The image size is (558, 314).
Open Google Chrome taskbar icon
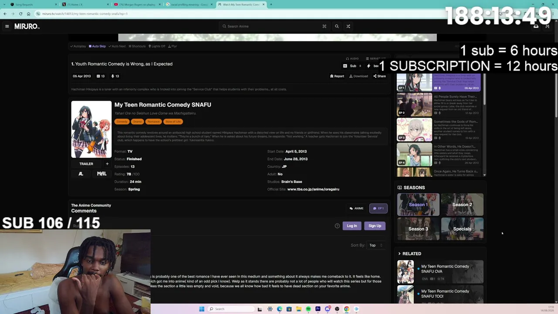(347, 309)
